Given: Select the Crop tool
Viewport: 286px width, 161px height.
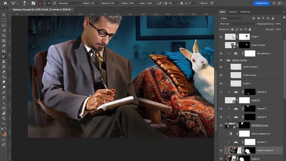Looking at the screenshot, I should pyautogui.click(x=4, y=36).
